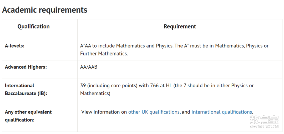Viewport: 284px width, 134px height.
Task: Click the Advanced Highers row label
Action: [x=26, y=67]
